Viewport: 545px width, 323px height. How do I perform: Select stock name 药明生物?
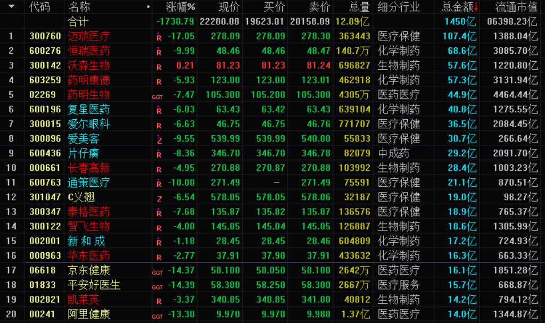89,95
